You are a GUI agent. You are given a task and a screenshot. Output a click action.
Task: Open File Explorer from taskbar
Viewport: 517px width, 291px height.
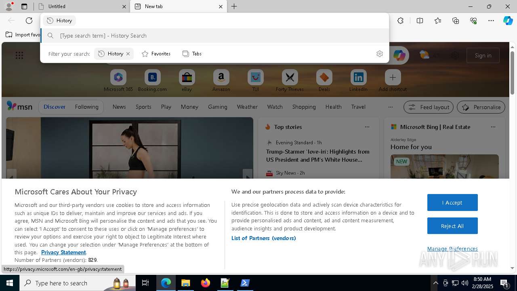(x=186, y=283)
